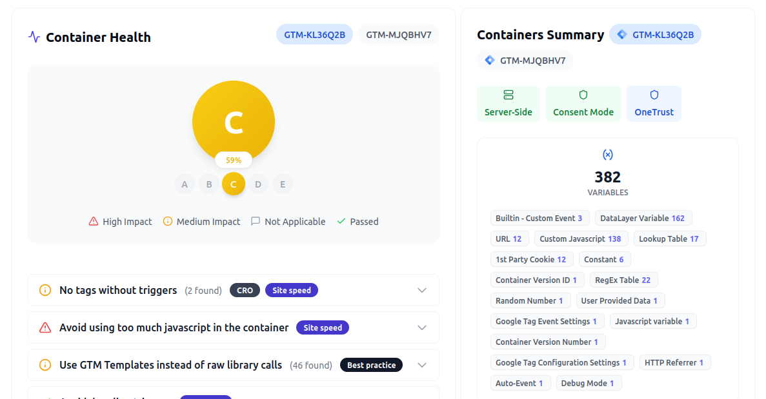Image resolution: width=766 pixels, height=399 pixels.
Task: Toggle the Passed results filter
Action: [357, 221]
